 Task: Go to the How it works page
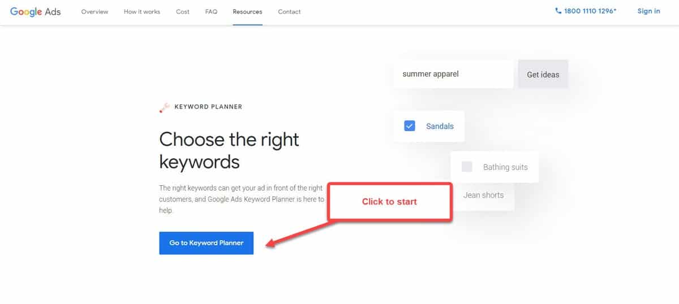click(142, 11)
